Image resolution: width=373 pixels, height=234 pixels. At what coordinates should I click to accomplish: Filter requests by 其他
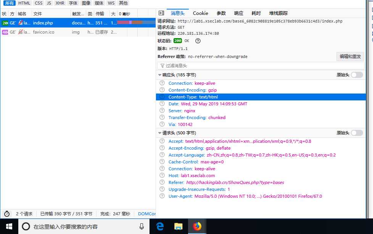123,3
